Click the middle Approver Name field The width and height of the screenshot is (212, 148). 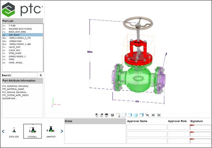pyautogui.click(x=147, y=134)
